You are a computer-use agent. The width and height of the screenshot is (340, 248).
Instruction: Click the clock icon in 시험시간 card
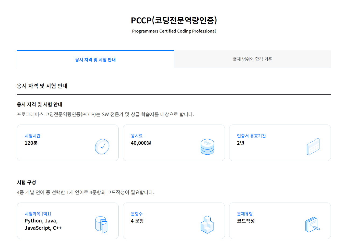point(102,147)
